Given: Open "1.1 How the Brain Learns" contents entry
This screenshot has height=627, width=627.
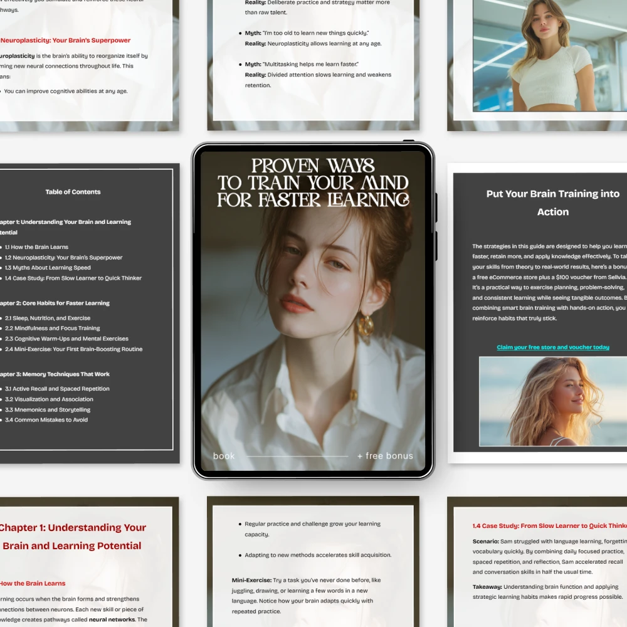Looking at the screenshot, I should click(x=36, y=247).
